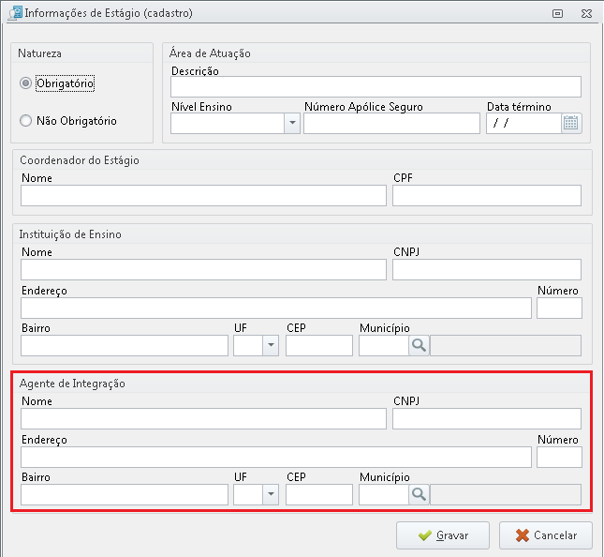Click the Cancelar button

coord(545,535)
